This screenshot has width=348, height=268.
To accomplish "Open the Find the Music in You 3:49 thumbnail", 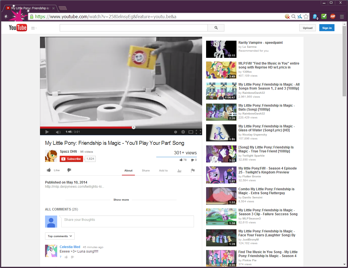I will click(221, 70).
